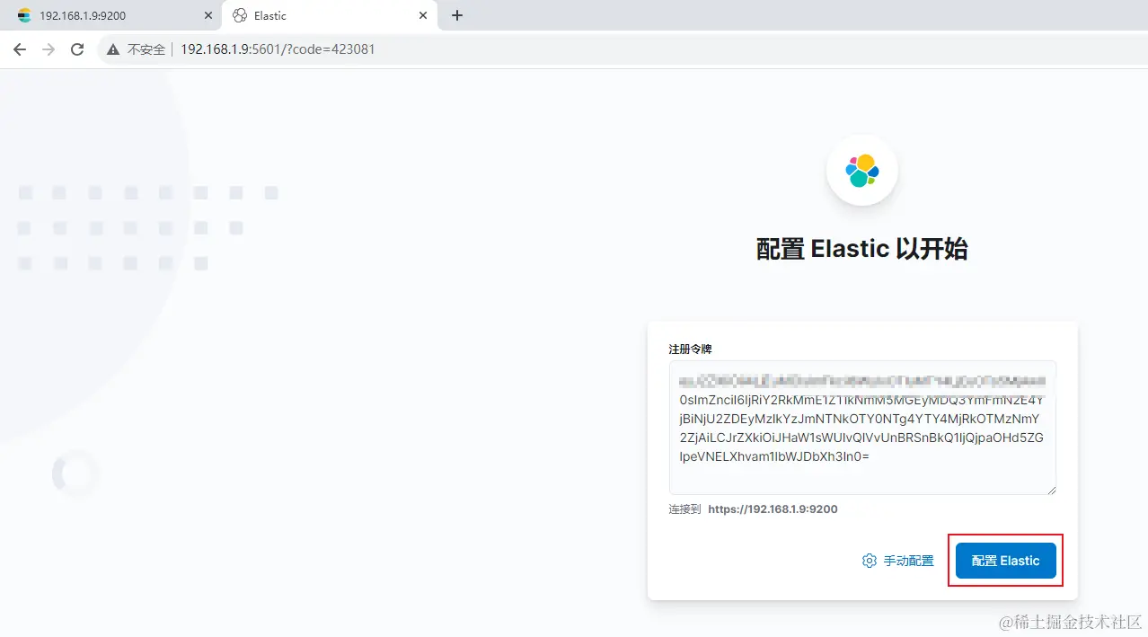This screenshot has height=637, width=1148.
Task: Click the 配置 Elastic 以开始 heading
Action: tap(862, 249)
